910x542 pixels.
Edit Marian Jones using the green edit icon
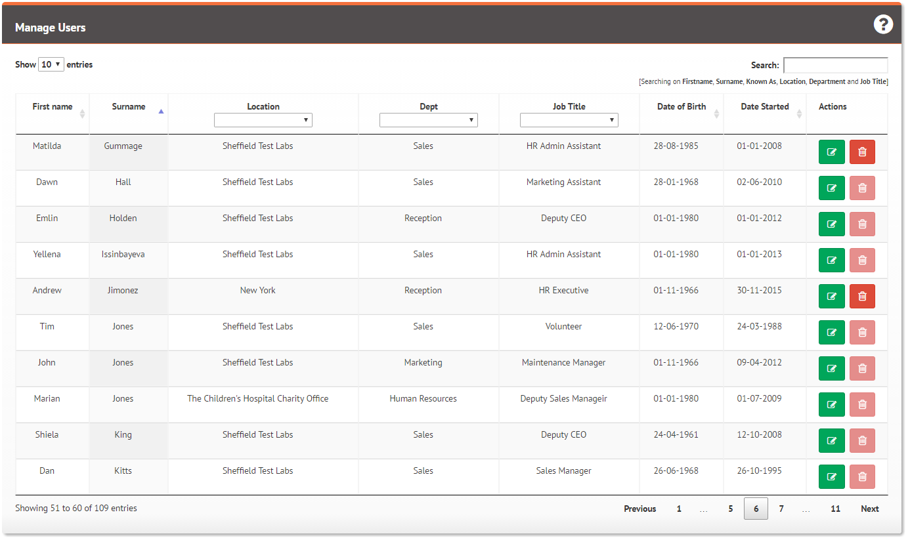[831, 404]
